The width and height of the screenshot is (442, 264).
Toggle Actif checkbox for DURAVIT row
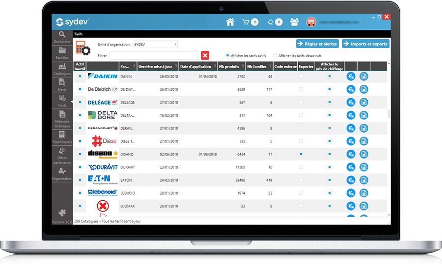[x=80, y=167]
